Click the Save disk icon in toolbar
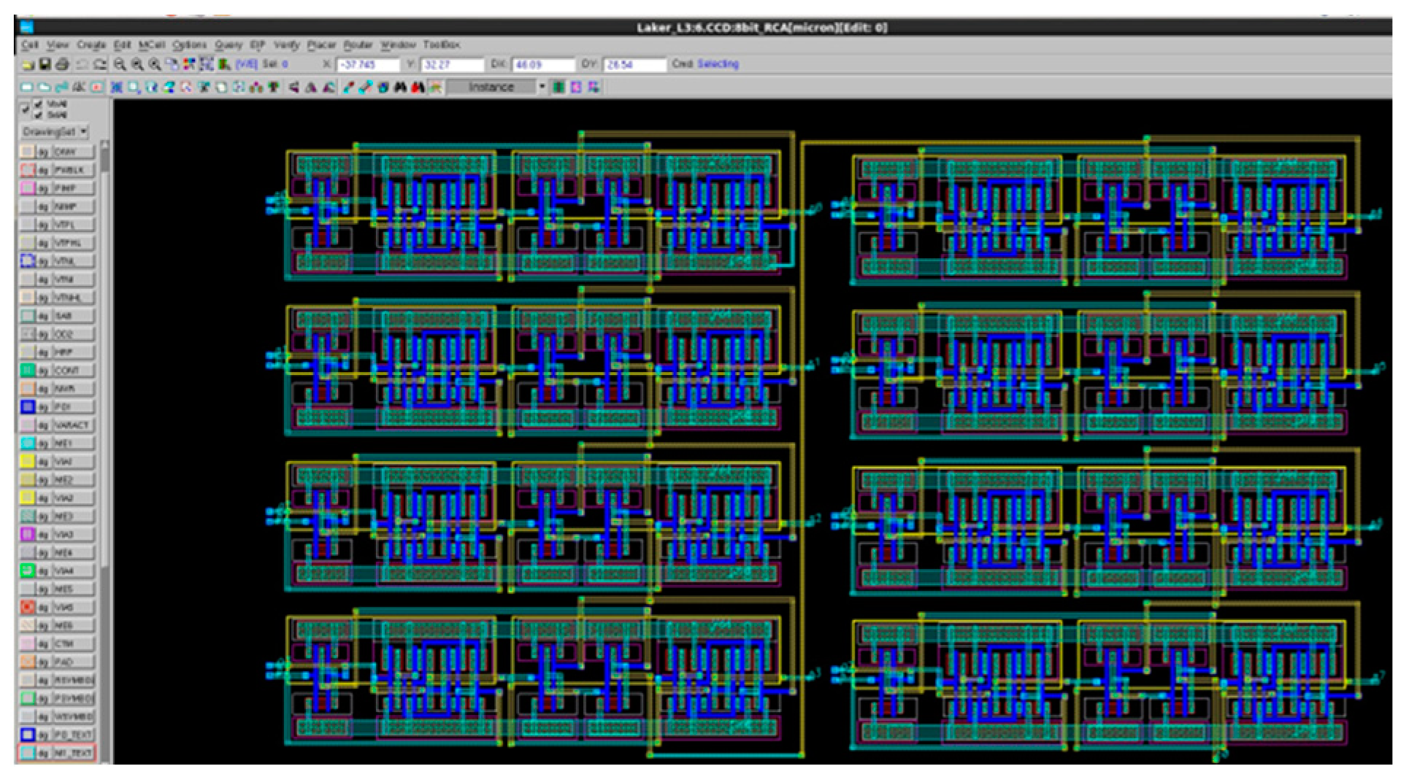The height and width of the screenshot is (782, 1406). point(45,65)
